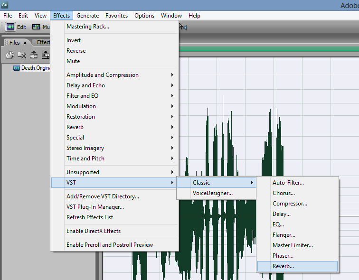Choose Reverse from Effects menu
Image resolution: width=359 pixels, height=280 pixels.
(x=114, y=51)
